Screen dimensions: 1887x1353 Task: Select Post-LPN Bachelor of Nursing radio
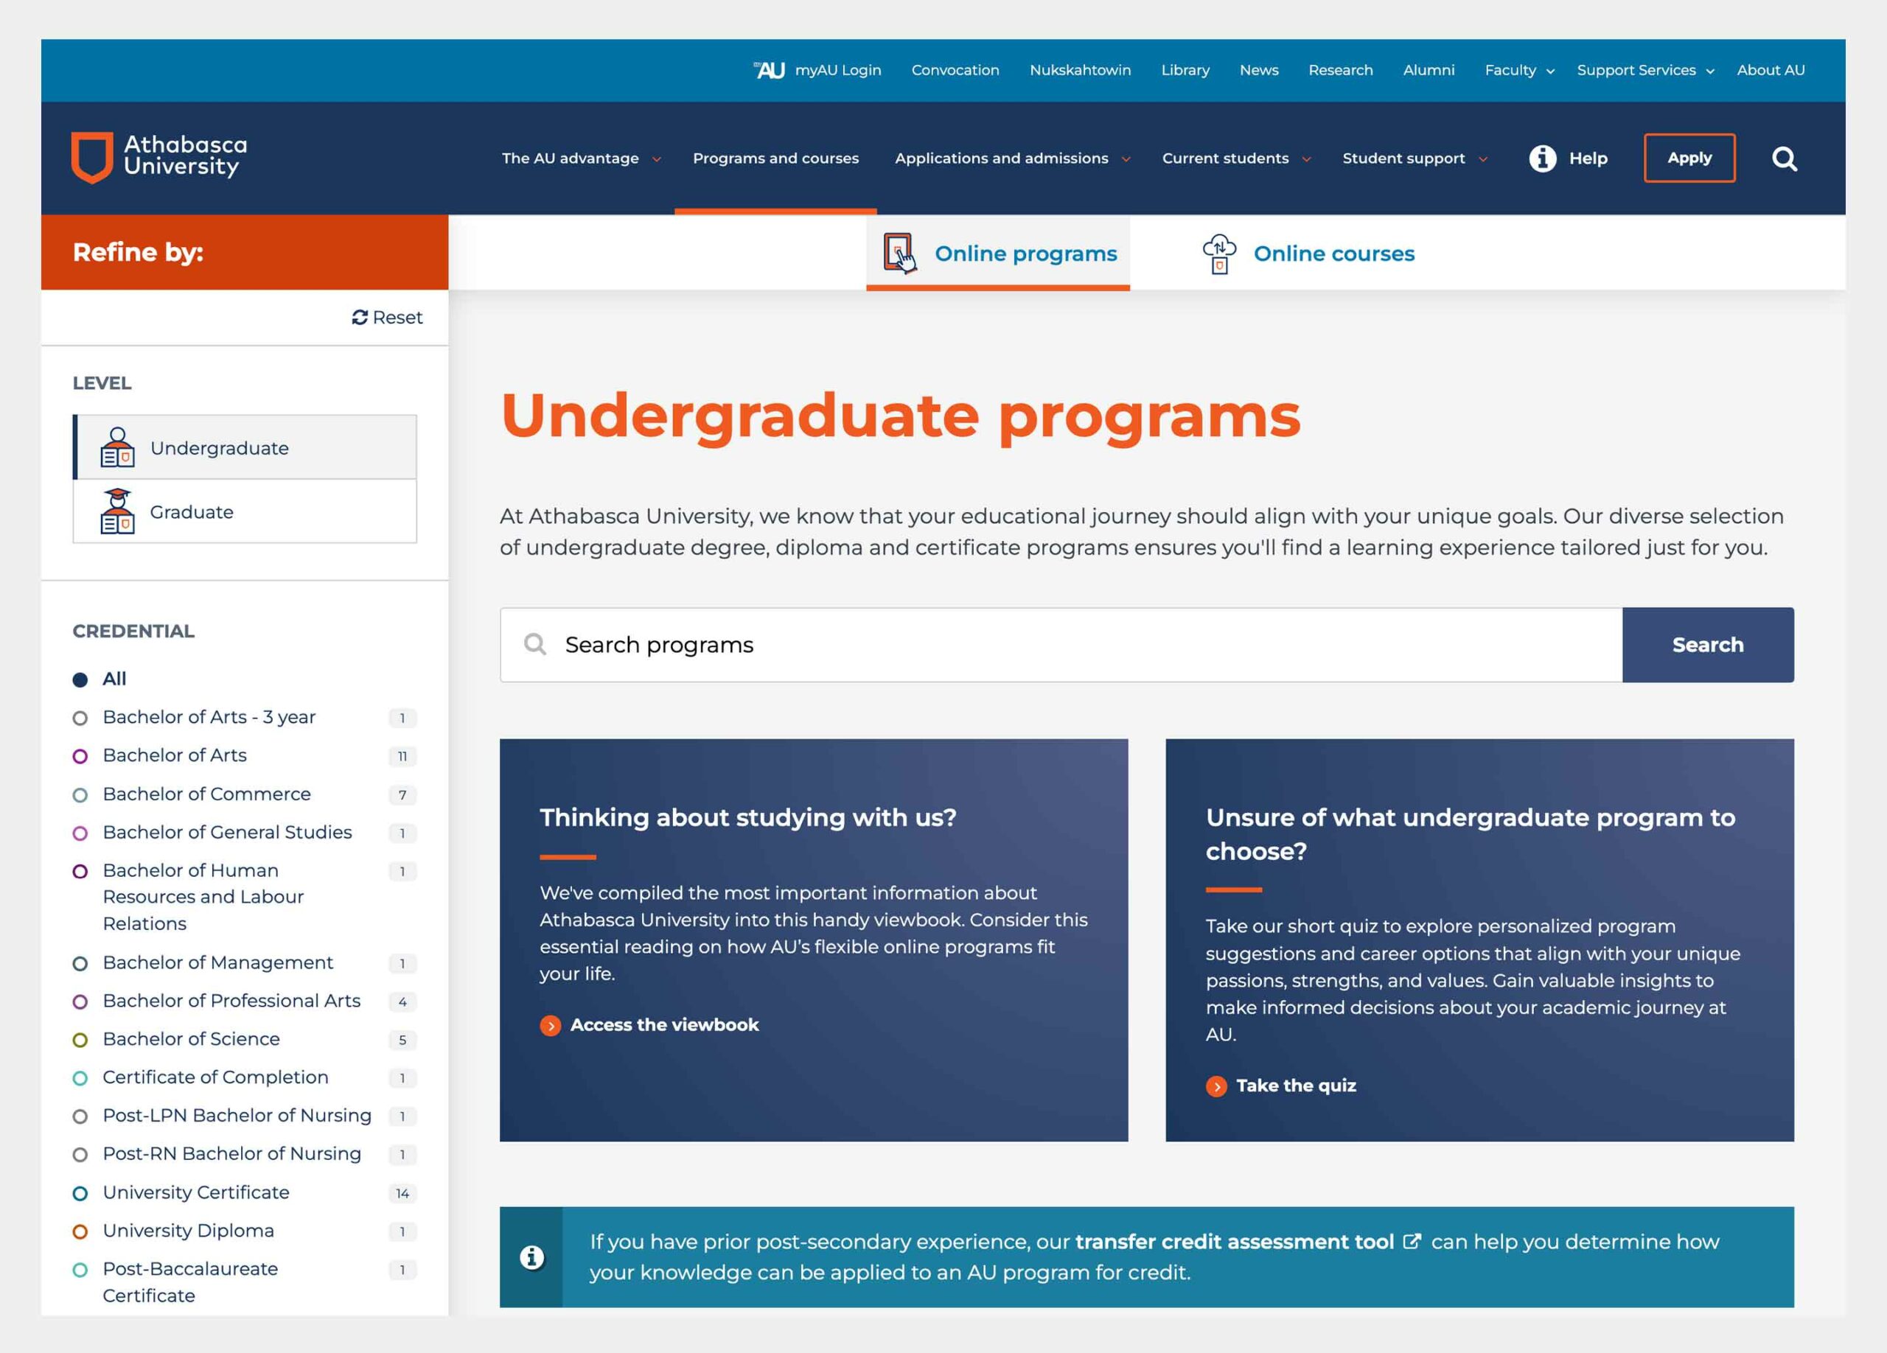(x=80, y=1117)
